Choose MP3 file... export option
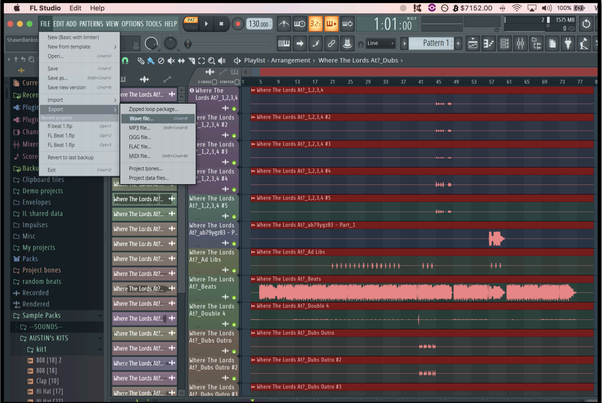The height and width of the screenshot is (403, 602). [158, 128]
